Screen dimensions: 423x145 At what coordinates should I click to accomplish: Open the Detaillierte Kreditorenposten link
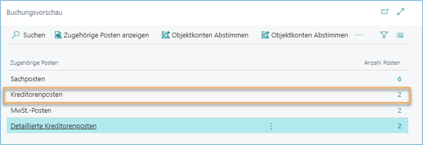tap(54, 126)
